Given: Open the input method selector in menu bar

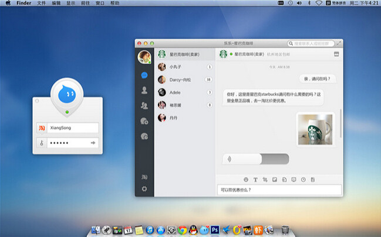Looking at the screenshot, I should [336, 3].
